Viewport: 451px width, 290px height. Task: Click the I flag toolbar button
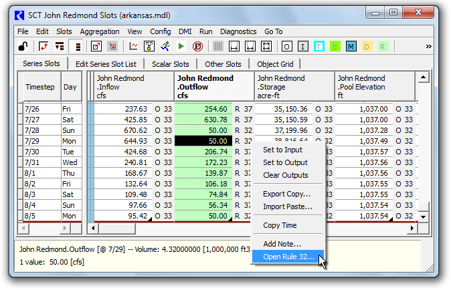pos(302,46)
